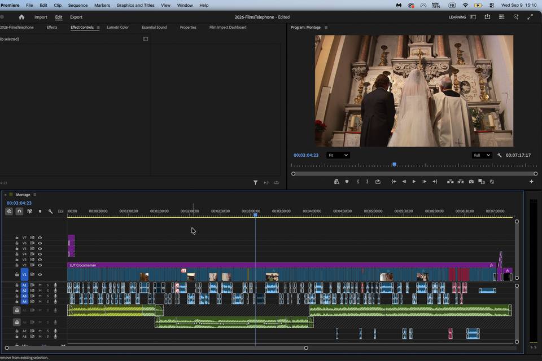This screenshot has height=361, width=542.
Task: Click the timeline timecode 00:03:04:23 field
Action: pos(19,203)
